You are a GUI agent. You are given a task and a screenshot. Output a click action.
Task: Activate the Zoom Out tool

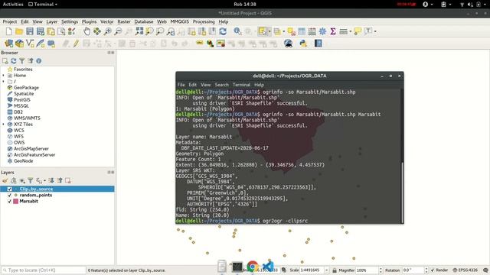118,31
